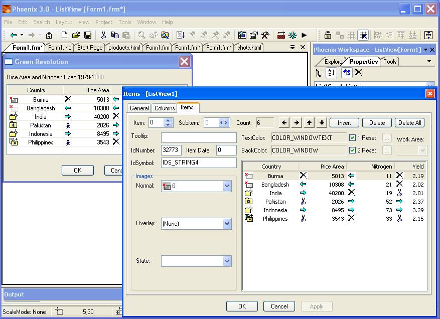Open the File menu

pos(8,22)
